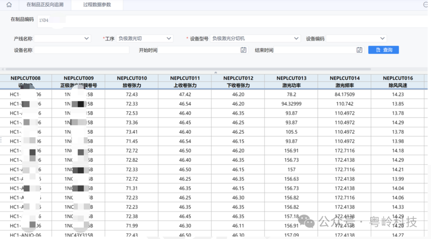431x239 pixels.
Task: Click the NEPLCUT013 激光功率 column header
Action: (x=291, y=82)
